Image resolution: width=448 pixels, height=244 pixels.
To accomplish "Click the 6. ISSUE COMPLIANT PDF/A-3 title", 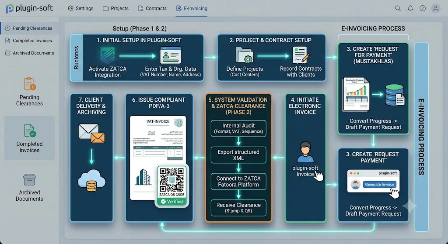I will tap(158, 103).
